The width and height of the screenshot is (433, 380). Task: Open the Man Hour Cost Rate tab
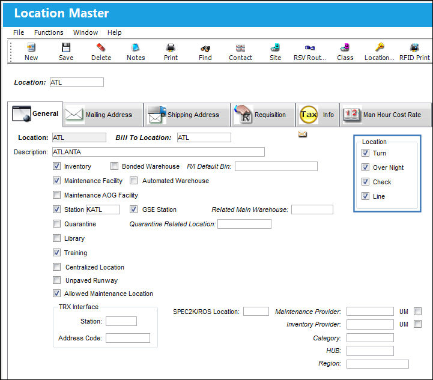[x=385, y=115]
